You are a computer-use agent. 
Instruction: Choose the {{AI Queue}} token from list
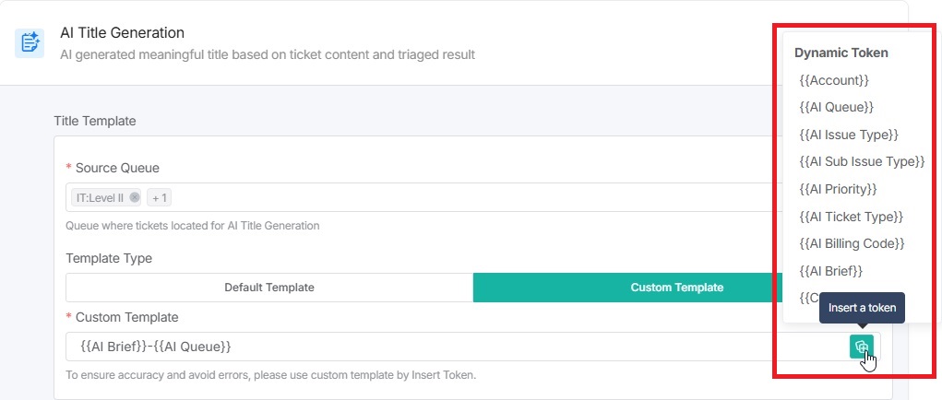click(x=836, y=107)
